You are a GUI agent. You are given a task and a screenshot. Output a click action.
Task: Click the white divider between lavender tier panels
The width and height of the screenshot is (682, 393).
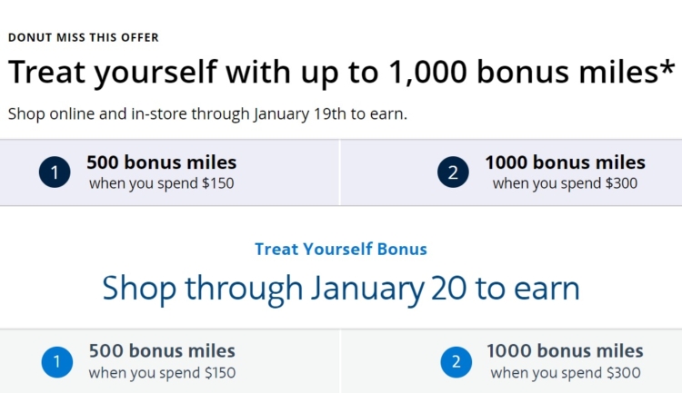339,172
